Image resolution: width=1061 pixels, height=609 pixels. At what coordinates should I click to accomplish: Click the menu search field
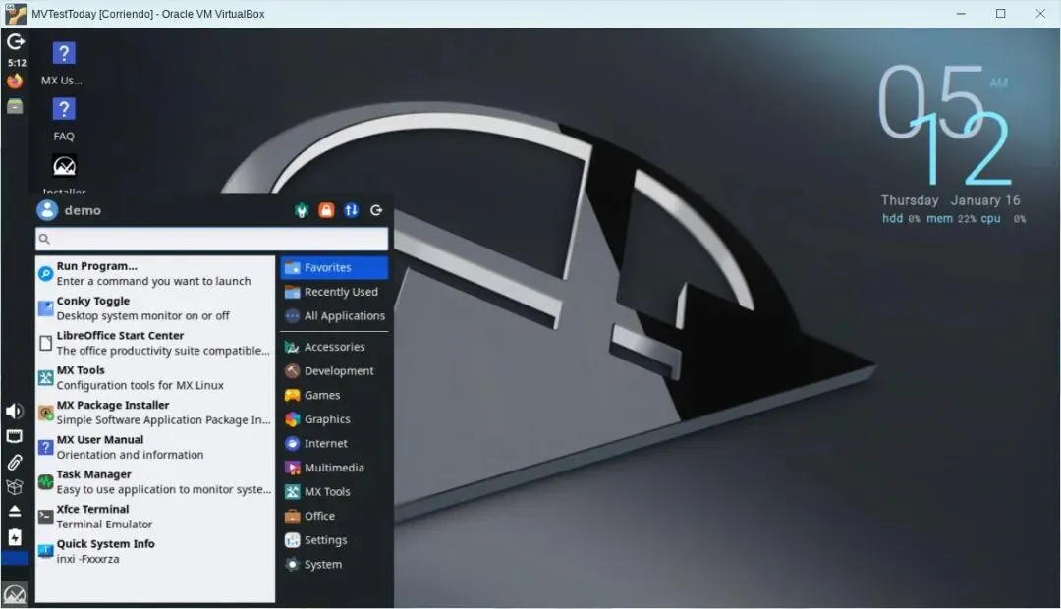point(212,239)
